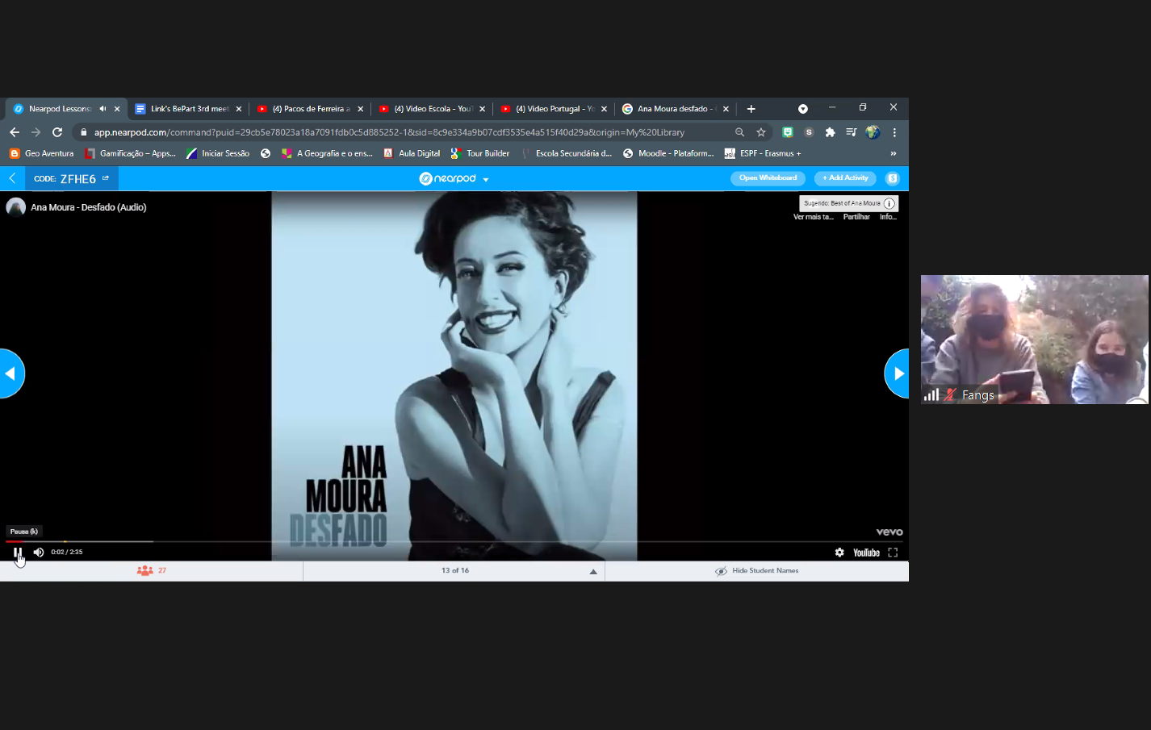
Task: Open A Geografia e o ens... bookmark
Action: (327, 153)
